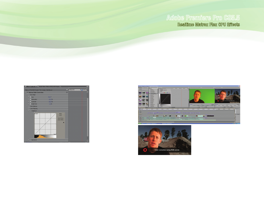Click the Program monitor preview with dirt hill
The height and width of the screenshot is (204, 264).
(x=227, y=96)
